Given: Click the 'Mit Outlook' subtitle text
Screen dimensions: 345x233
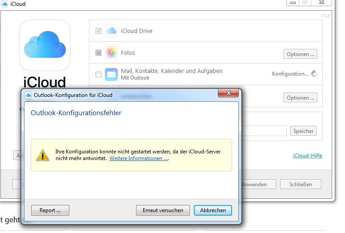Looking at the screenshot, I should [135, 78].
